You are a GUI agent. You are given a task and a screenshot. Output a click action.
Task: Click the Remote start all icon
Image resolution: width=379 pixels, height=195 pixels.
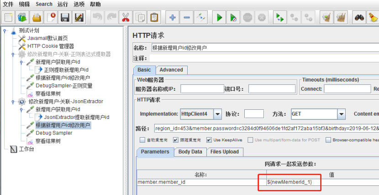[x=280, y=17]
